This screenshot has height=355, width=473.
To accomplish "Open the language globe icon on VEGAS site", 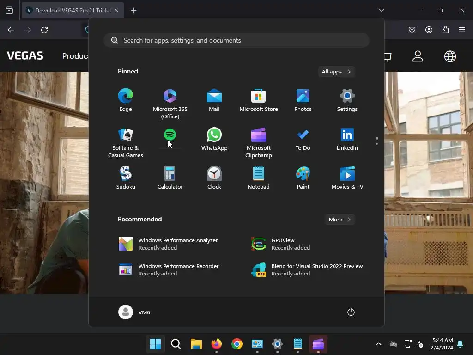I will pyautogui.click(x=450, y=56).
